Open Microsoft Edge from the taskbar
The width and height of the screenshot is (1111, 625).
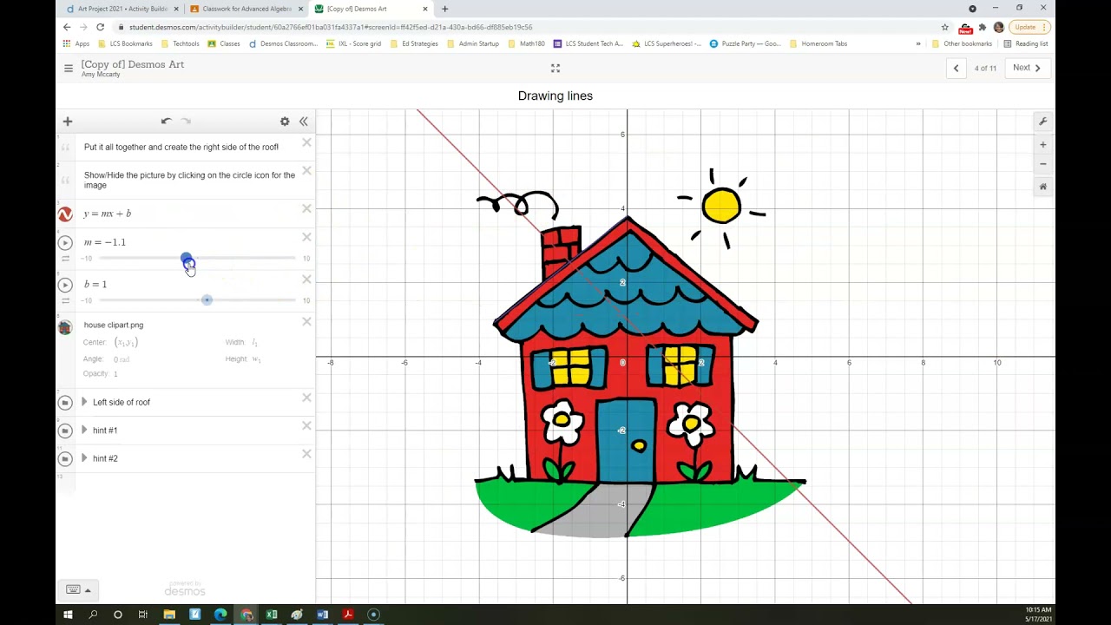(x=220, y=615)
